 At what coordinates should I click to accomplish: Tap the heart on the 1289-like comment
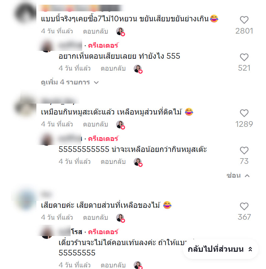point(244,113)
